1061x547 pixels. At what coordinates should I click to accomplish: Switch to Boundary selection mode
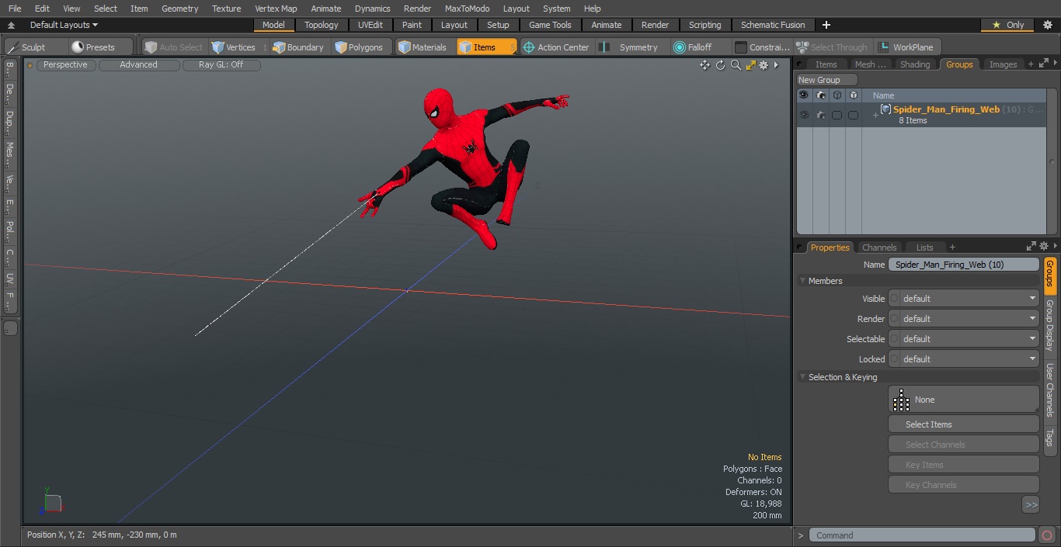pos(298,47)
